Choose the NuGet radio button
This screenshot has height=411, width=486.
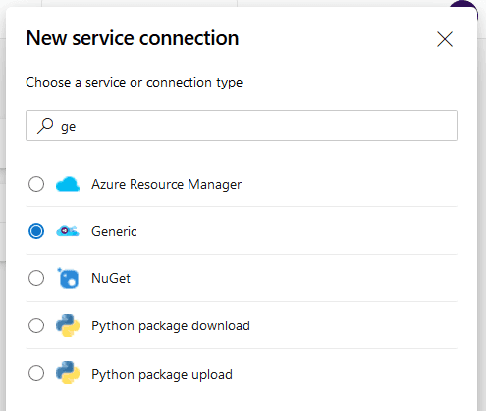(x=36, y=278)
